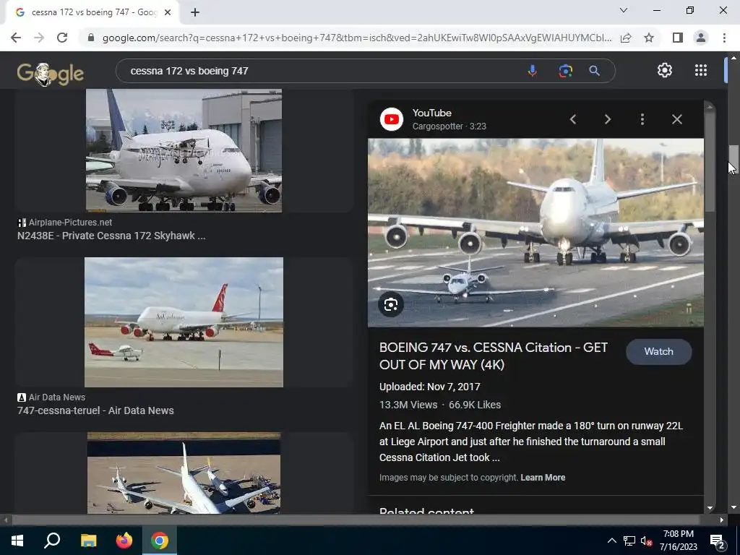Go to Google home via logo
740x555 pixels.
(x=51, y=74)
